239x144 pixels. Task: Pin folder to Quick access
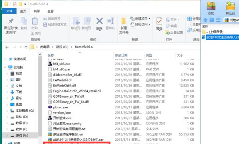pyautogui.click(x=11, y=26)
